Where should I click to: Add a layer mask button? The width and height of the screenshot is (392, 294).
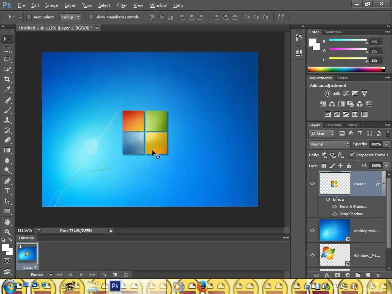click(338, 275)
